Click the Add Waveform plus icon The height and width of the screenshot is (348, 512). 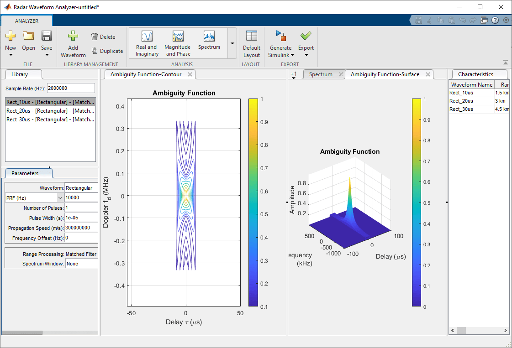73,36
